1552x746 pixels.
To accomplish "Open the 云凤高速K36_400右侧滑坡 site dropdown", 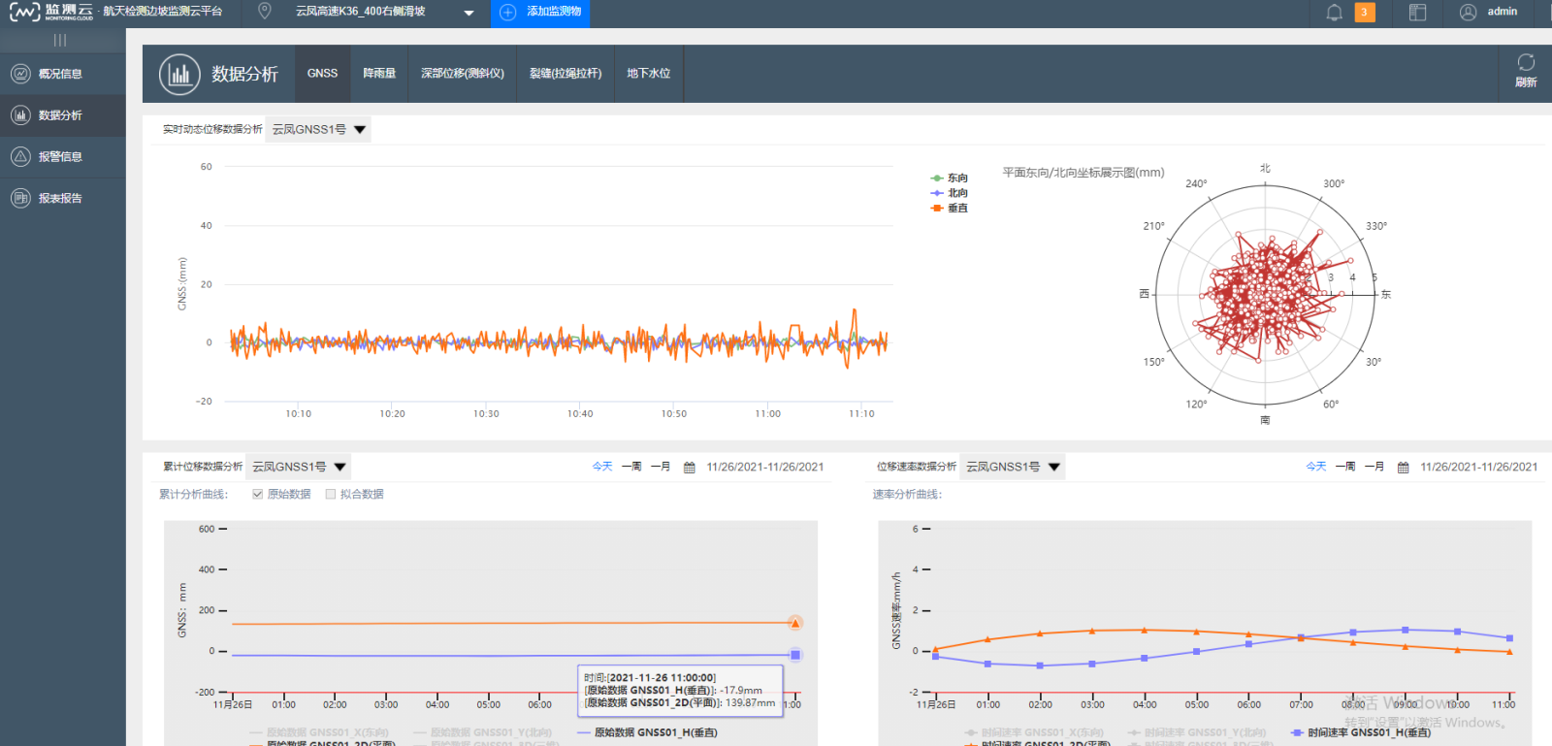I will [384, 12].
